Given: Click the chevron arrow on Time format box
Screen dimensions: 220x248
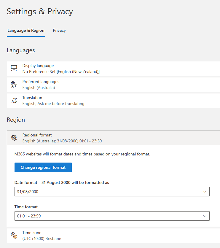Looking at the screenshot, I should [x=205, y=216].
